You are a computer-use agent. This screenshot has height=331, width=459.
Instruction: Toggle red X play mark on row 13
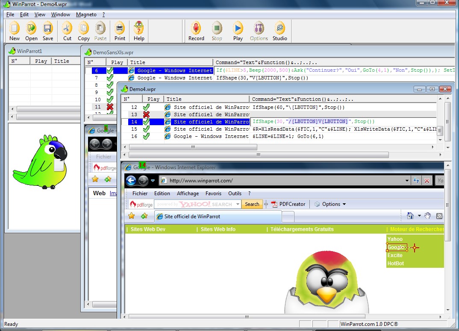(147, 114)
